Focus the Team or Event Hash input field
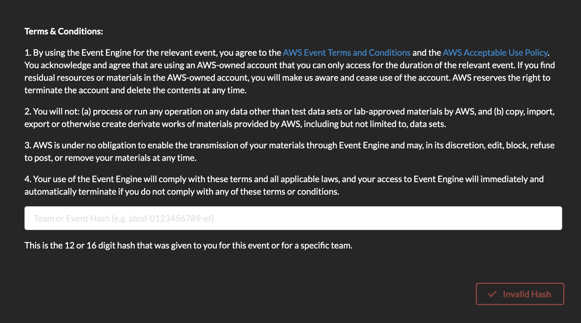This screenshot has width=581, height=323. pyautogui.click(x=293, y=218)
